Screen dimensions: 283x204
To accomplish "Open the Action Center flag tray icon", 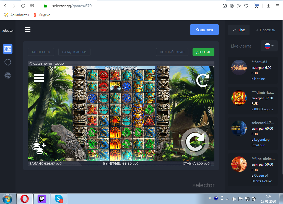I will click(240, 199).
